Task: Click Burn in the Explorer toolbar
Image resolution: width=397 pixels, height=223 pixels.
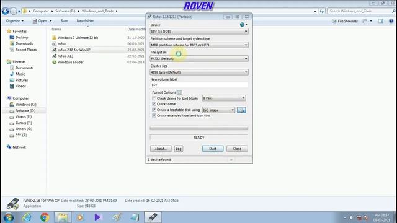Action: click(x=65, y=21)
